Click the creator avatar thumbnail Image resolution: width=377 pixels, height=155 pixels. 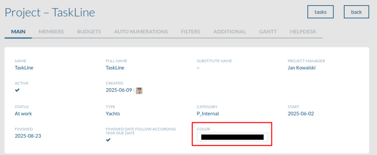139,91
